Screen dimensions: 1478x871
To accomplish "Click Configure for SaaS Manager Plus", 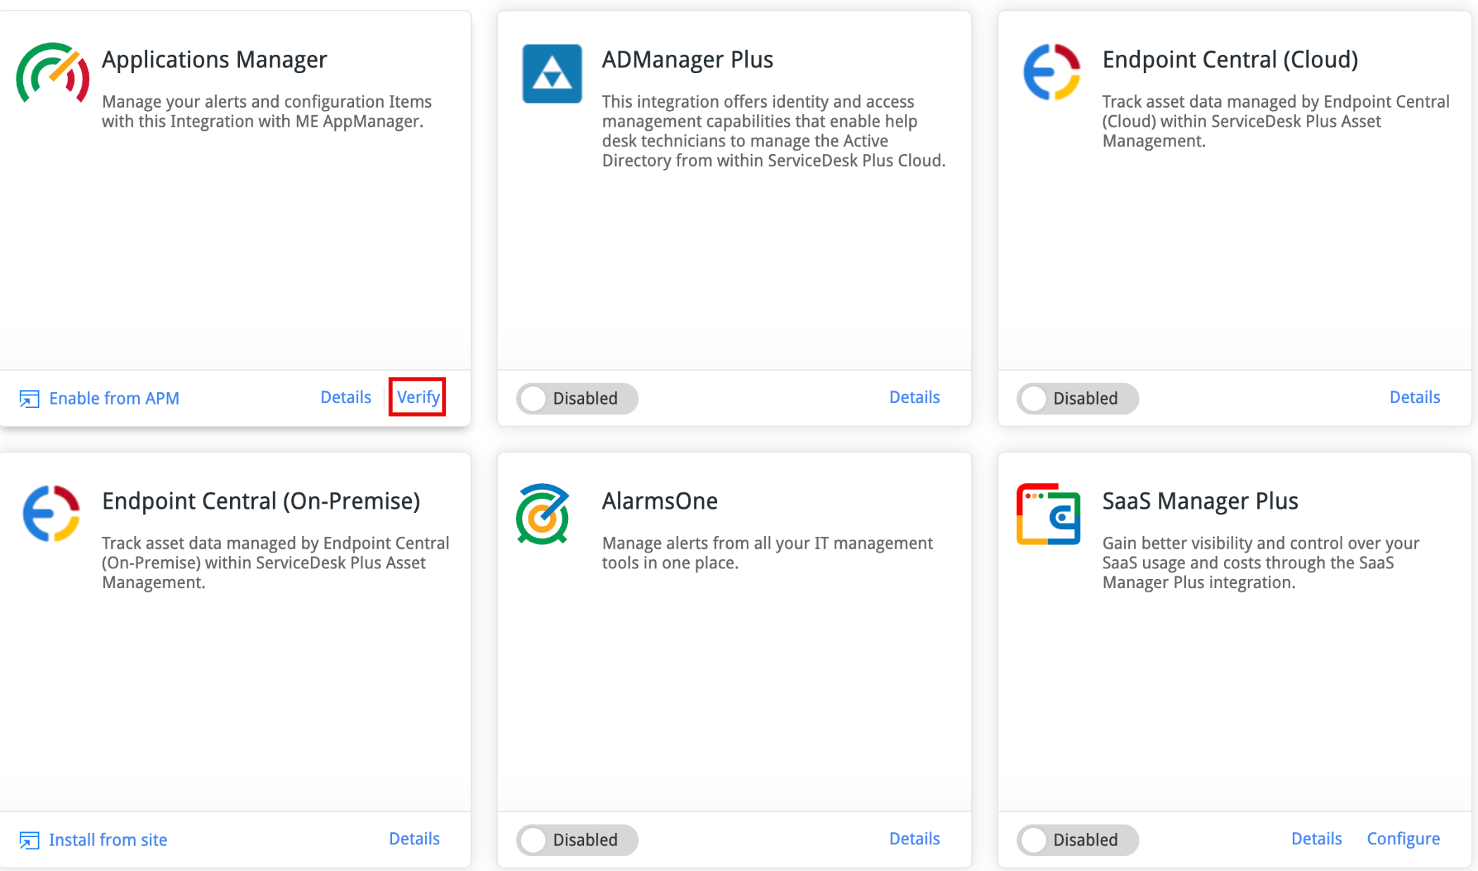I will tap(1403, 839).
